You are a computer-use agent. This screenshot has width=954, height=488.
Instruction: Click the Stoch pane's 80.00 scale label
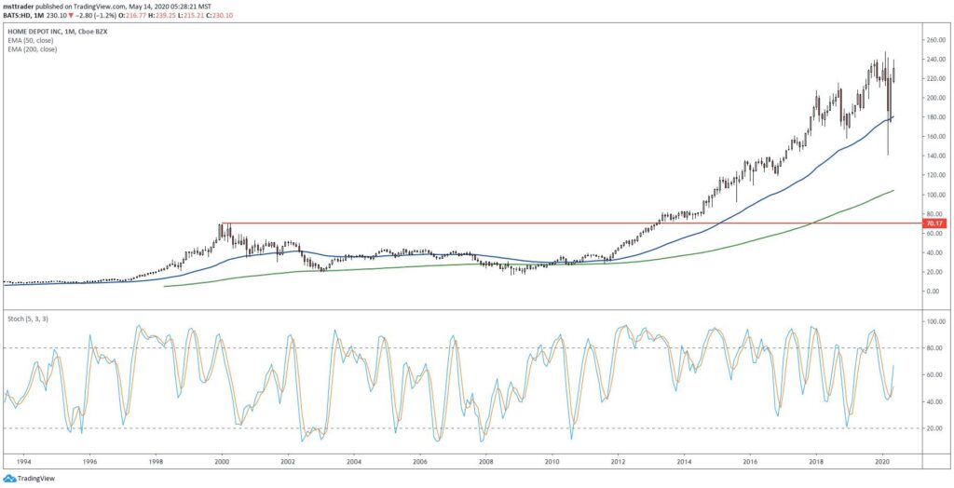tap(933, 348)
